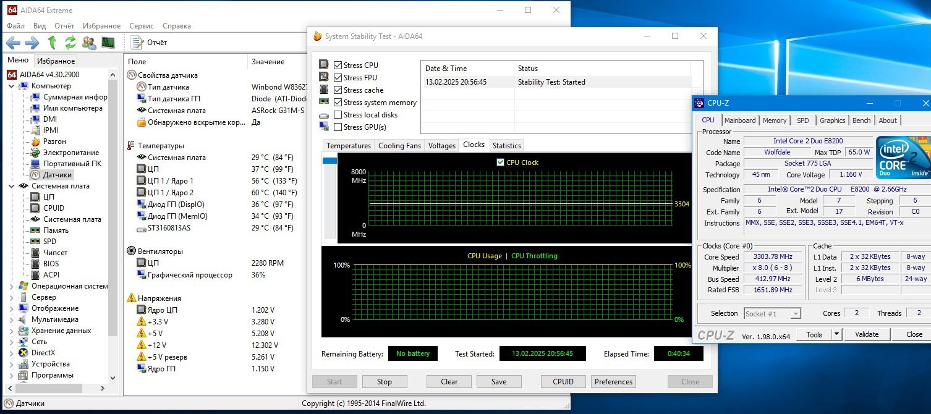Select Электропитание in the tree
Screen dimensions: 931x414
(x=65, y=153)
